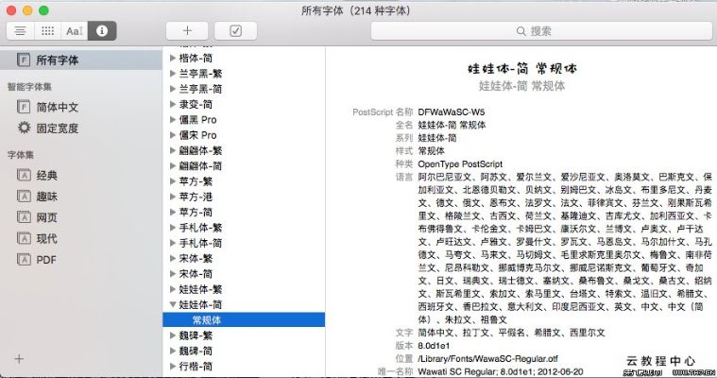Toggle the enable/disable font checkmark button
717x378 pixels.
[235, 30]
